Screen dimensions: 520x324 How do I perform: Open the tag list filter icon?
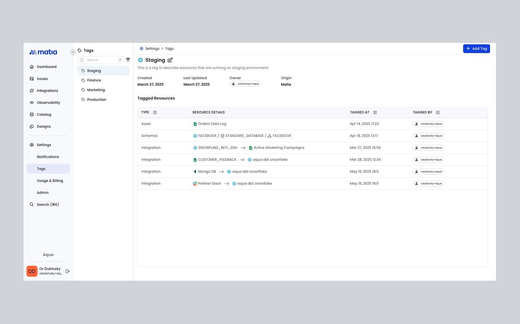point(128,60)
